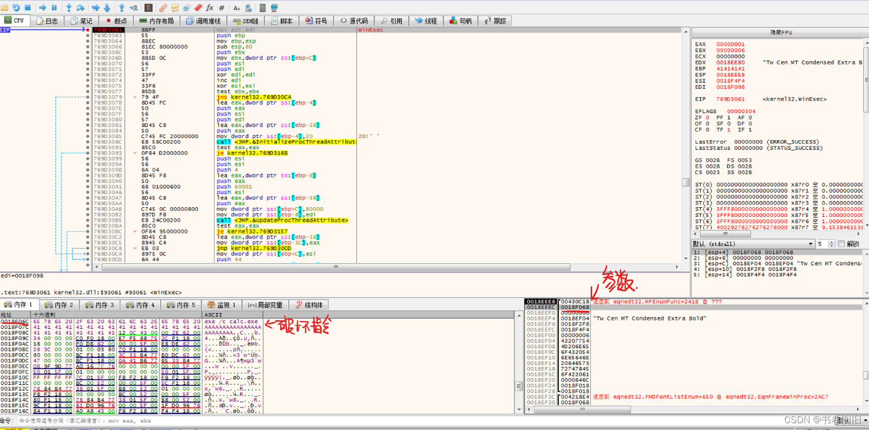869x430 pixels.
Task: Select stack entry 0018EEEC
Action: (x=541, y=307)
